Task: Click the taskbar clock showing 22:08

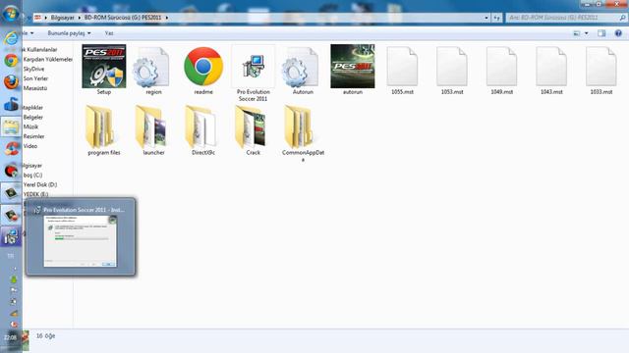Action: click(x=11, y=337)
